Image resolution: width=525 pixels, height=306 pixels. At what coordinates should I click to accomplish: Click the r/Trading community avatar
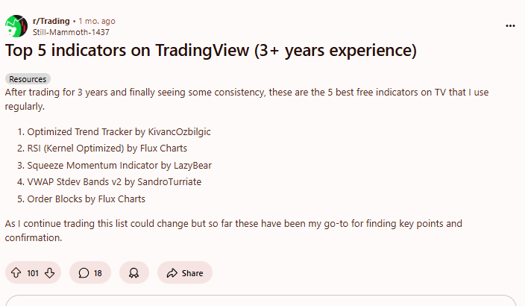click(x=16, y=26)
